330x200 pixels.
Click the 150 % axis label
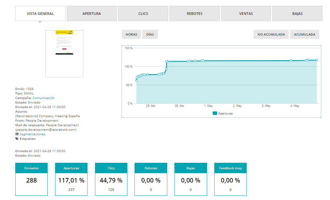(128, 48)
